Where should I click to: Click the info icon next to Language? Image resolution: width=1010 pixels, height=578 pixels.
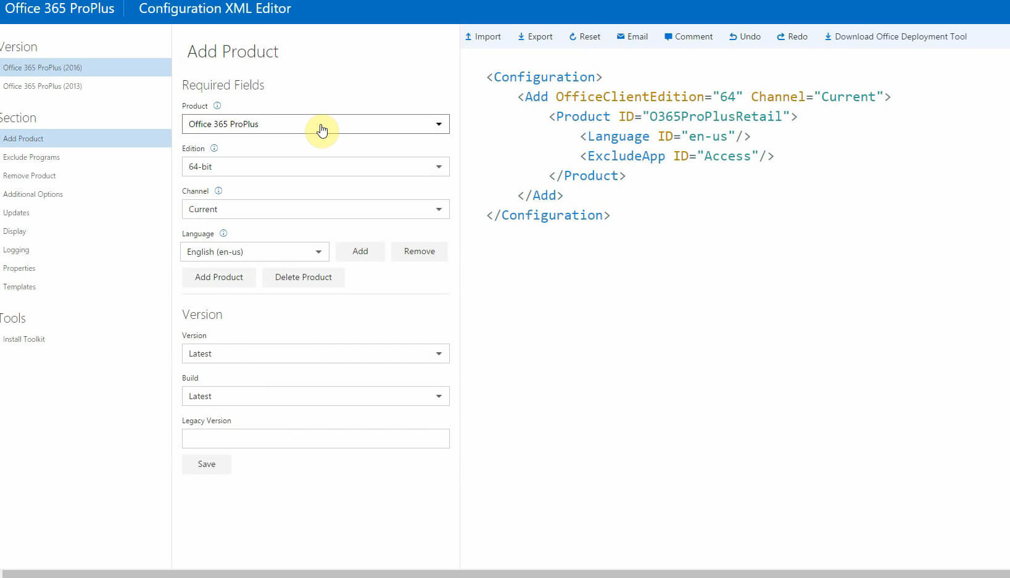click(x=223, y=233)
